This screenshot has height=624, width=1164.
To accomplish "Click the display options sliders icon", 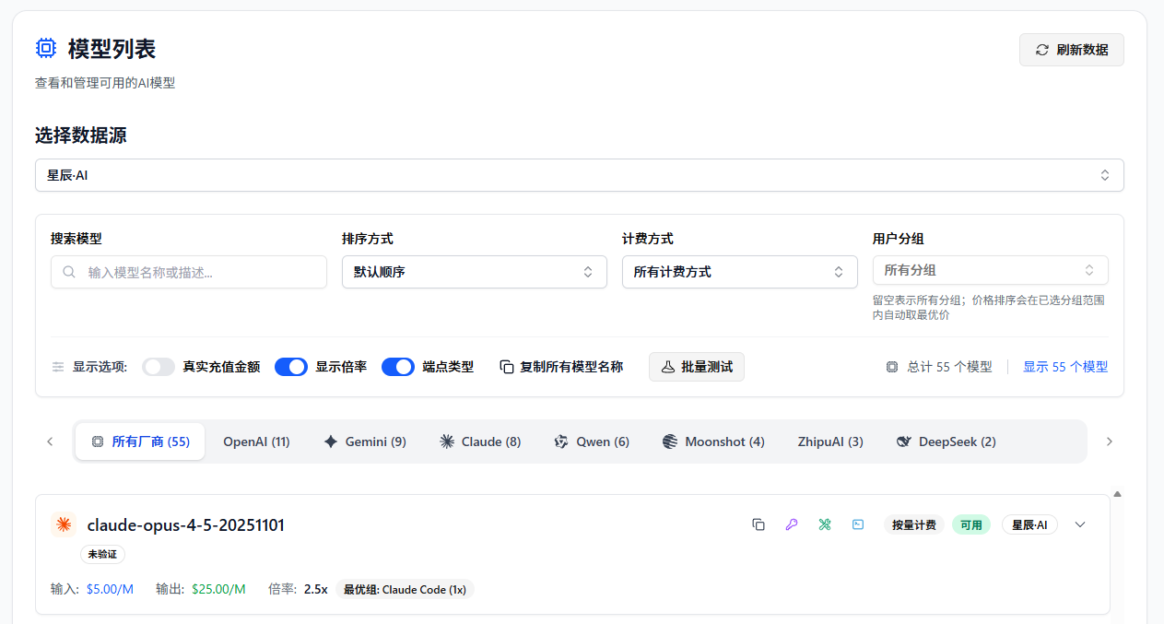I will click(58, 367).
